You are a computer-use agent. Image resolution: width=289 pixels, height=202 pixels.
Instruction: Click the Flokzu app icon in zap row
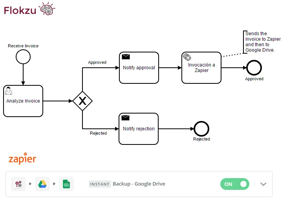(18, 184)
